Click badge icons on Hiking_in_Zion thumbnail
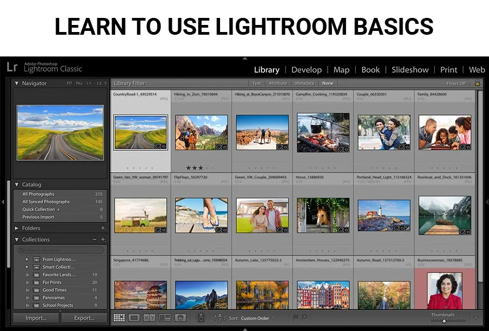 coord(222,147)
